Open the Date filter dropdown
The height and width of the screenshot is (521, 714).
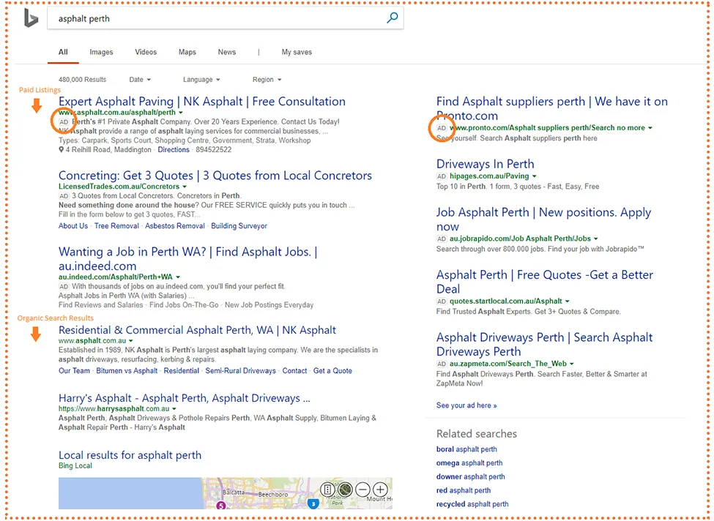tap(140, 80)
